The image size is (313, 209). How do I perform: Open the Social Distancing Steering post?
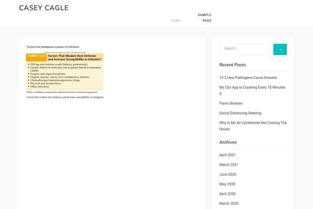click(x=240, y=113)
